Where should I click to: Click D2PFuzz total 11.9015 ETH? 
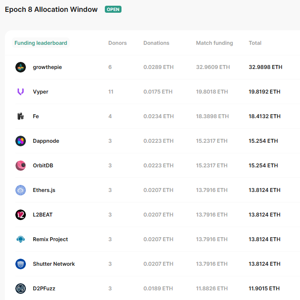pos(264,289)
